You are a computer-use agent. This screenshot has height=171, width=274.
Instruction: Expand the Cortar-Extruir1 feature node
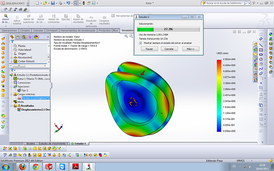tap(12, 62)
